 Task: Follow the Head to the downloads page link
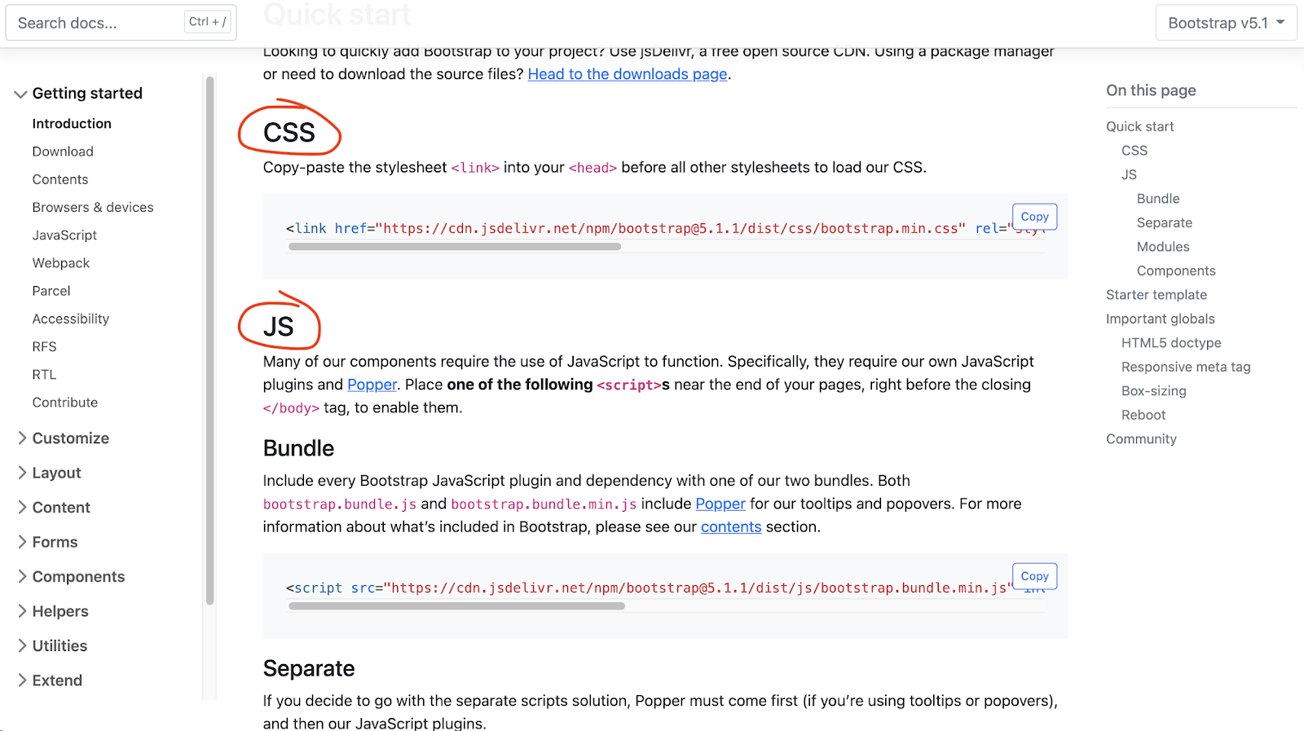click(628, 74)
